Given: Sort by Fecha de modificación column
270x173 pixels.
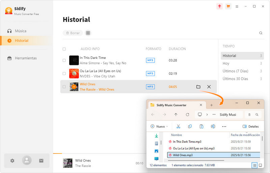Looking at the screenshot, I should tap(245, 135).
